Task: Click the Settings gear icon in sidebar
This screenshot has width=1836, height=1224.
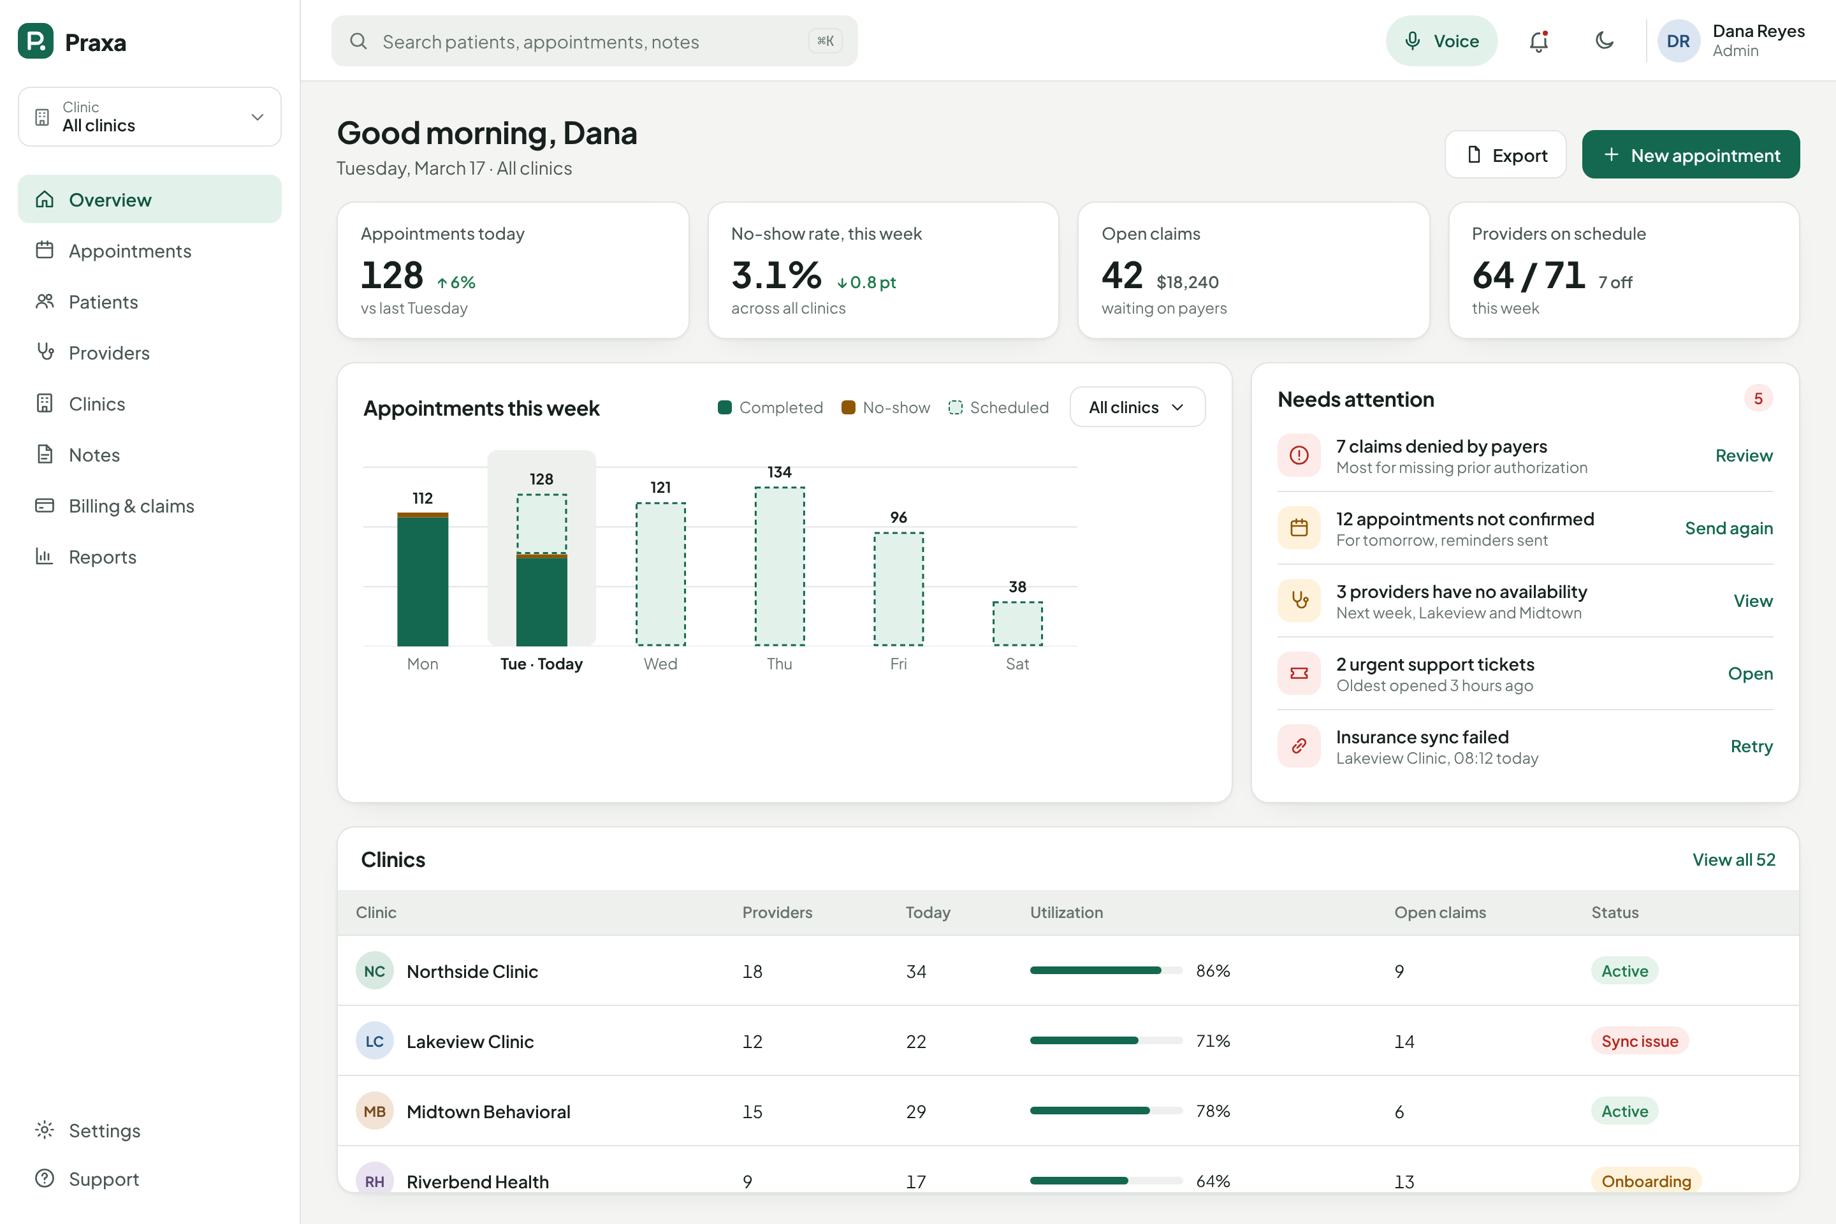Action: [x=45, y=1130]
